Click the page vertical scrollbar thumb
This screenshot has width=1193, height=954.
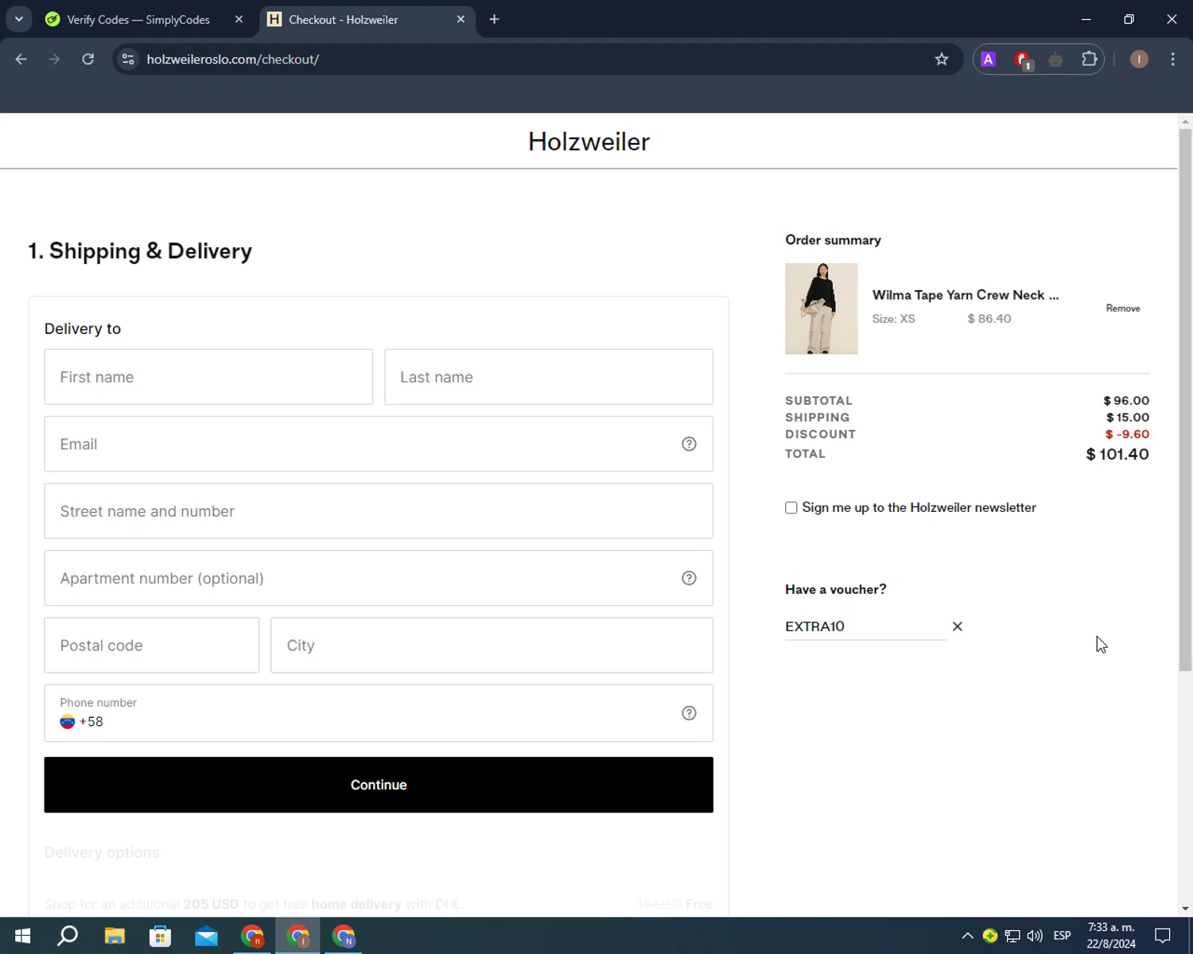click(1185, 400)
